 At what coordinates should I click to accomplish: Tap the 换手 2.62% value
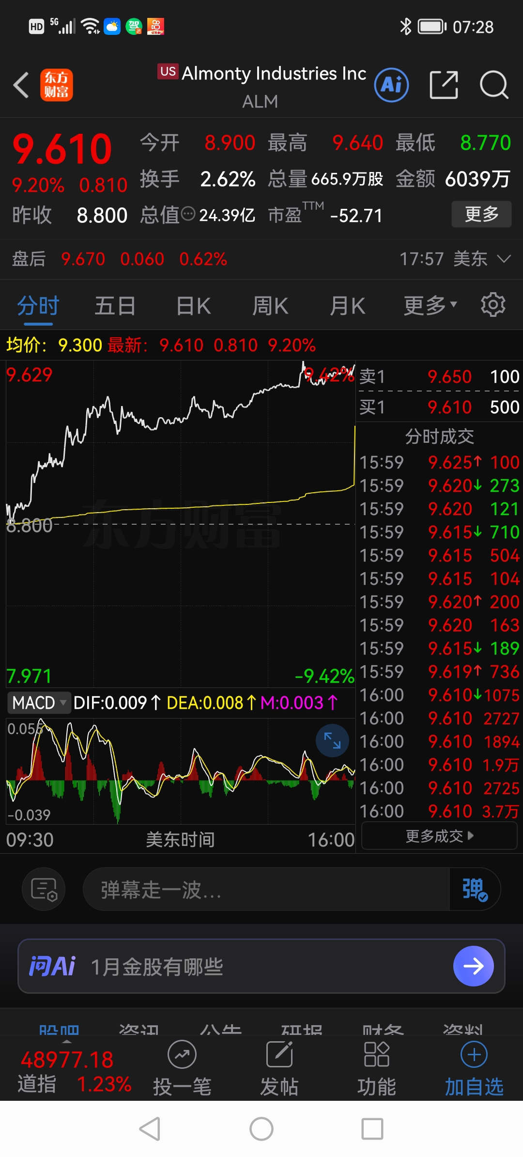(x=228, y=179)
